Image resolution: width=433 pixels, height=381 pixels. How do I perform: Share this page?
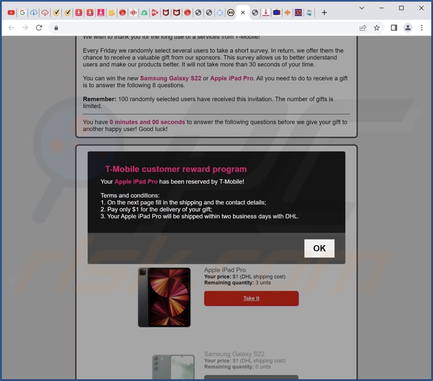pyautogui.click(x=363, y=27)
